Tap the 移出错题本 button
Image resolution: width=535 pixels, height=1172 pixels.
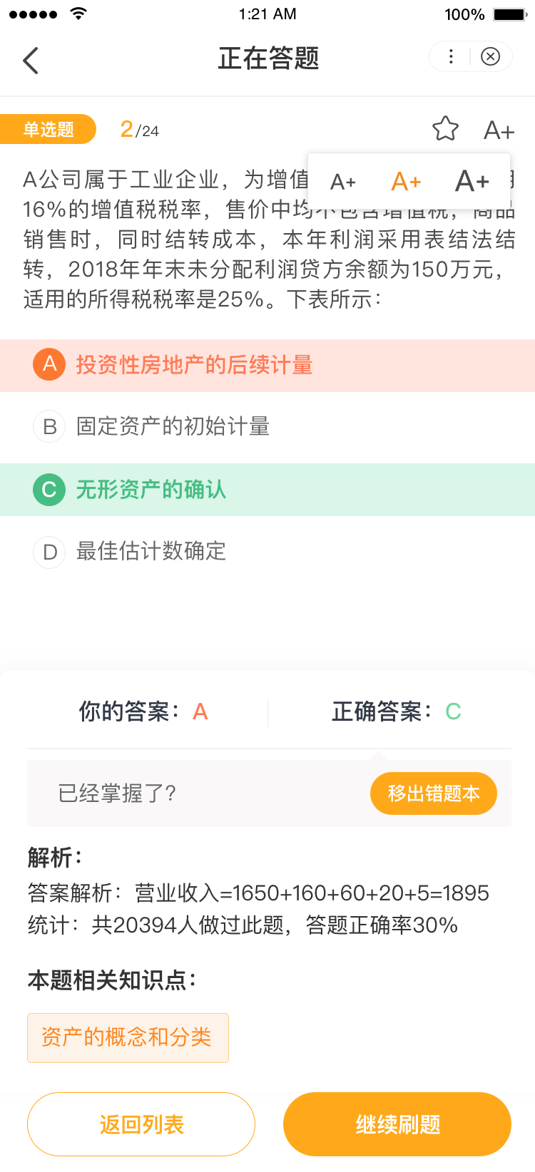pyautogui.click(x=433, y=793)
